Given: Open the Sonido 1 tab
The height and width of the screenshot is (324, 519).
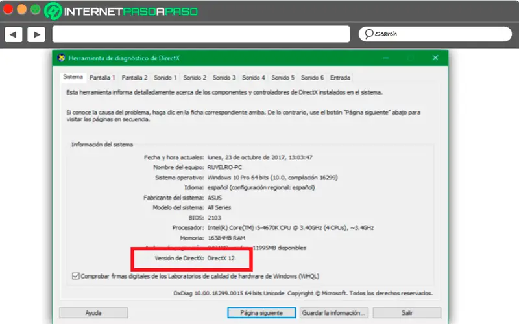Looking at the screenshot, I should [165, 78].
